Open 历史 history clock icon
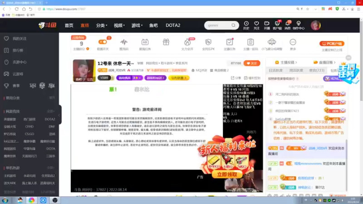The height and width of the screenshot is (204, 363). [246, 25]
